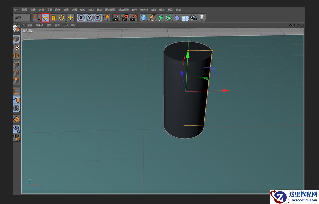Switch to Points mode in left sidebar

coord(16,64)
